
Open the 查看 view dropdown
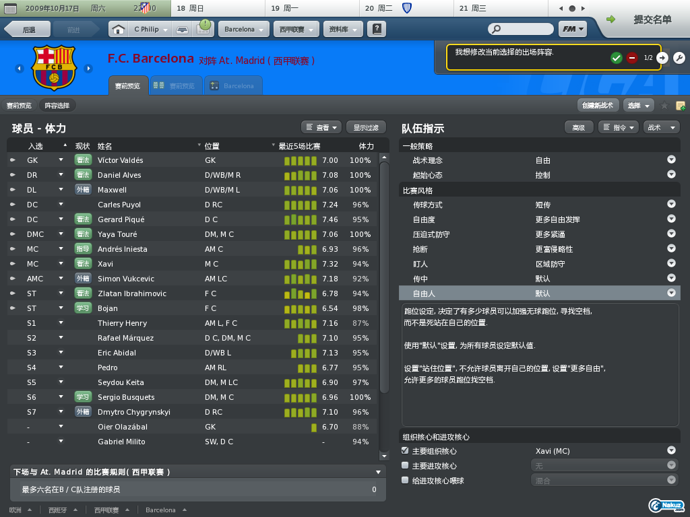pos(321,127)
